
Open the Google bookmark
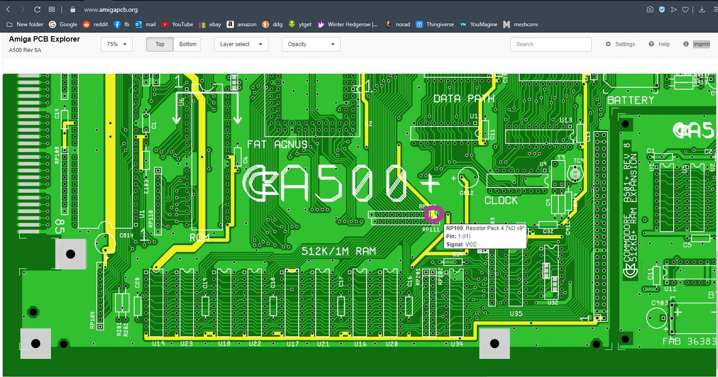pyautogui.click(x=63, y=24)
